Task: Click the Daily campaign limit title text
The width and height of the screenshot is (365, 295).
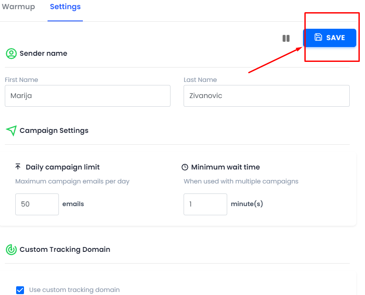Action: click(63, 167)
